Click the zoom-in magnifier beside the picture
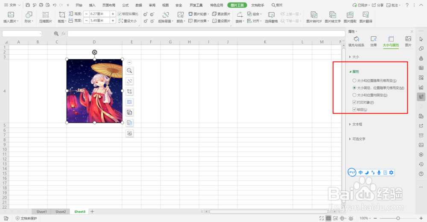 pos(129,71)
